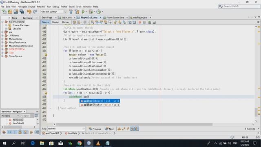Switch to the Login.java tab
261x147 pixels.
pos(66,18)
